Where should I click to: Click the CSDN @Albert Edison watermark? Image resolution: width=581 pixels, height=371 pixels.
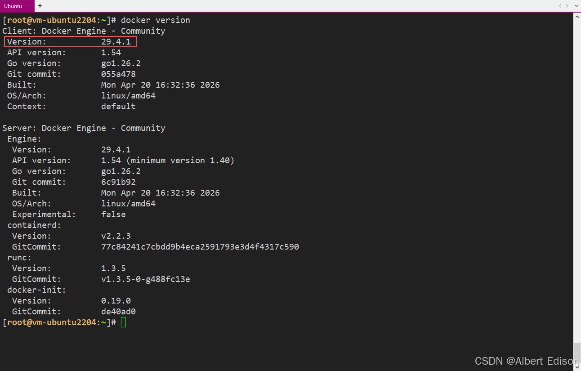(x=527, y=361)
